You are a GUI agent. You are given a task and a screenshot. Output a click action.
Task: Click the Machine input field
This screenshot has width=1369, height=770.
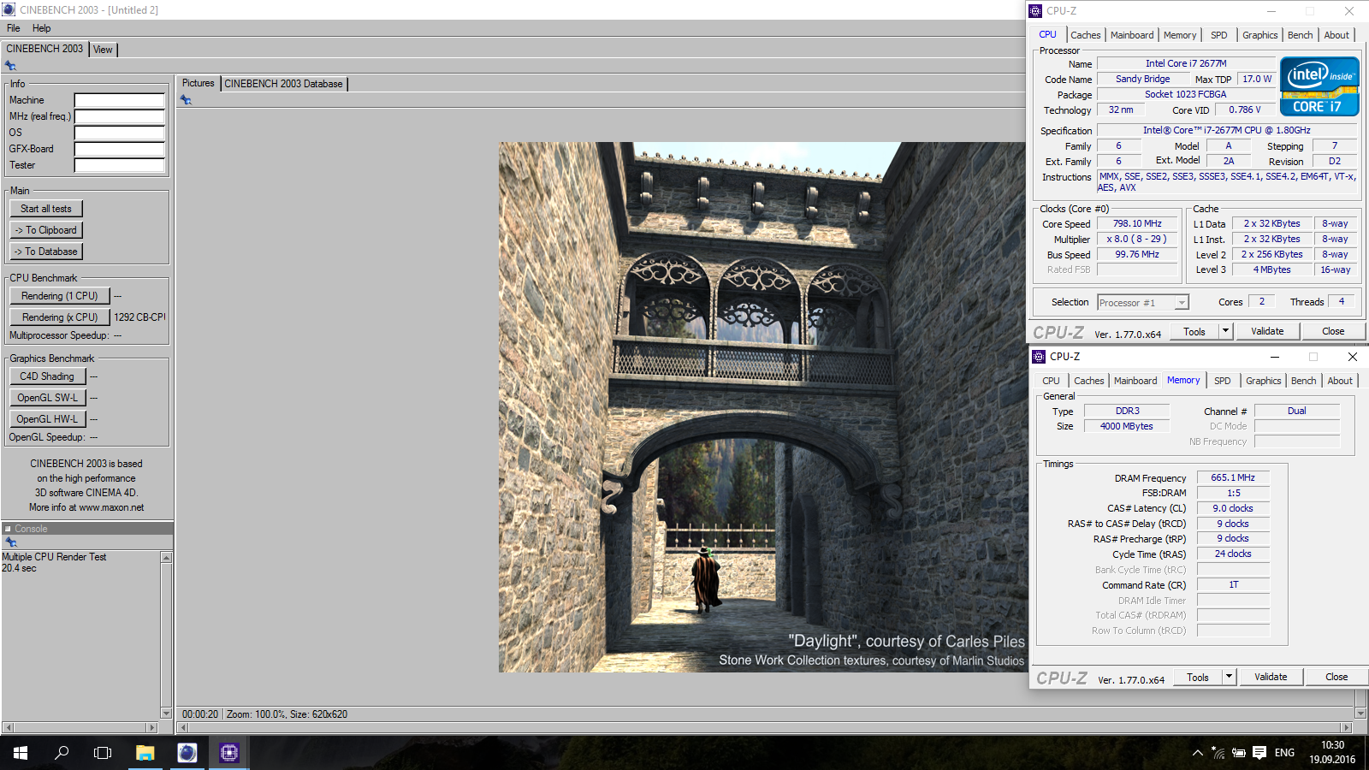pos(119,100)
